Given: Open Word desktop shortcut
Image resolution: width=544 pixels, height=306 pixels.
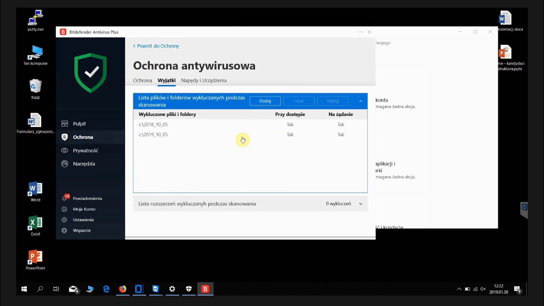Looking at the screenshot, I should pos(35,192).
